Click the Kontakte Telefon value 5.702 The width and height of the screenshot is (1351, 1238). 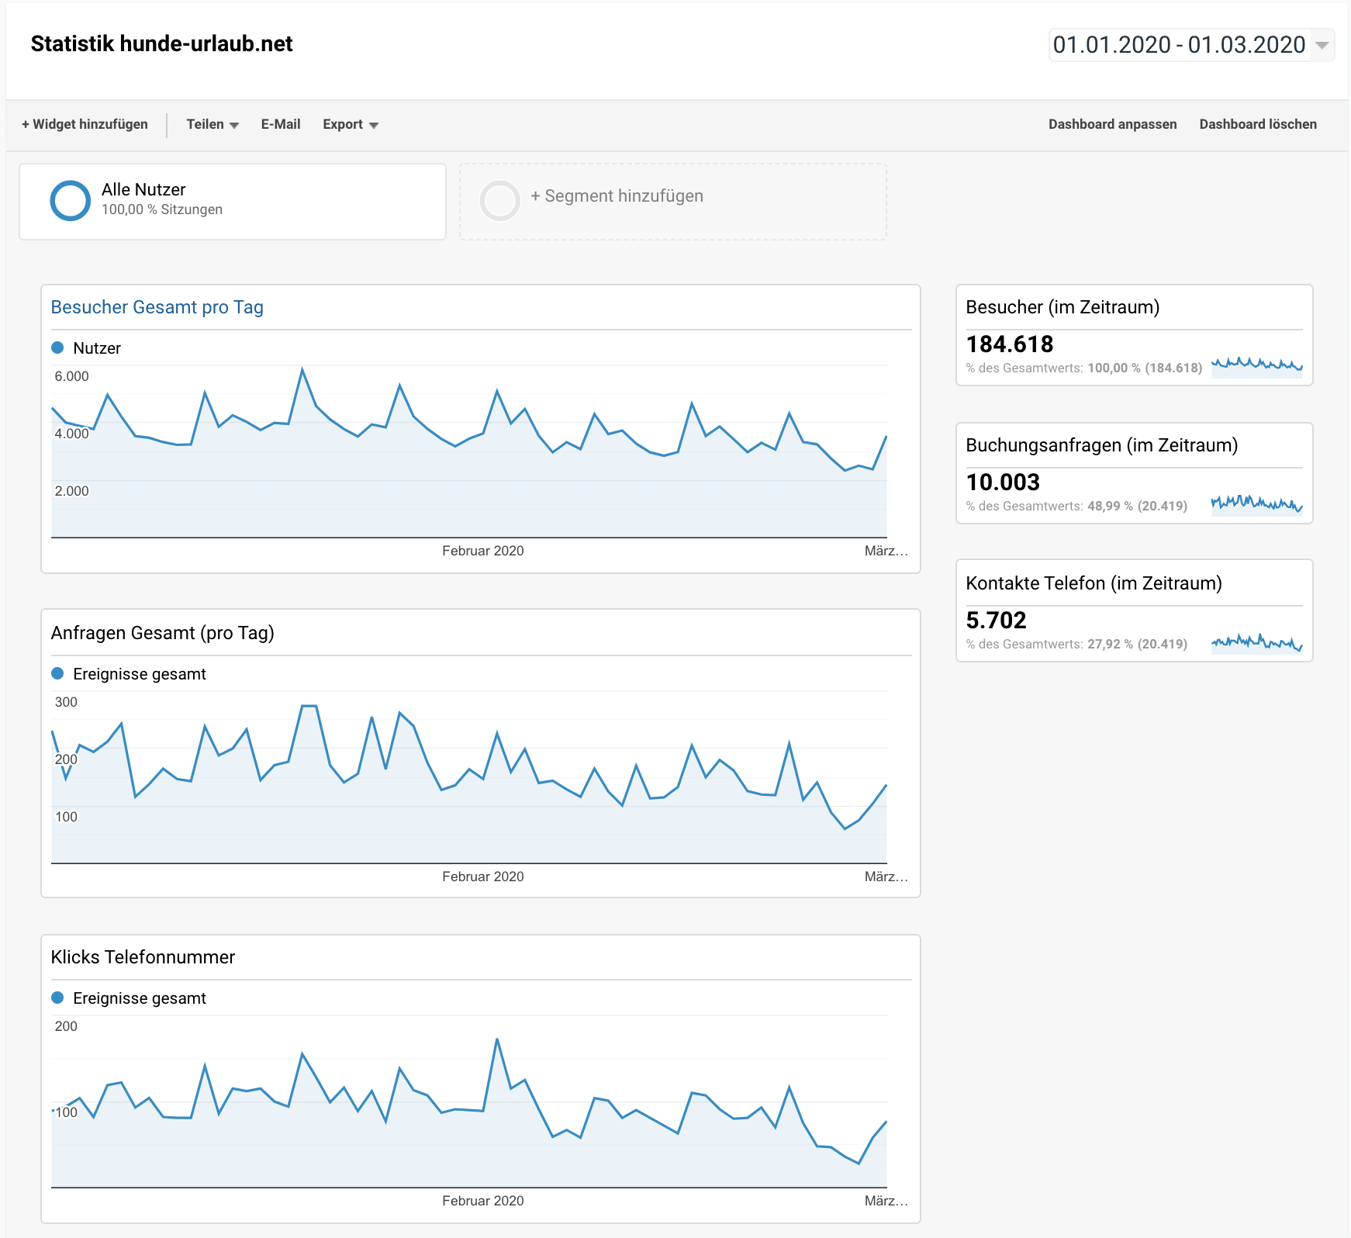996,620
